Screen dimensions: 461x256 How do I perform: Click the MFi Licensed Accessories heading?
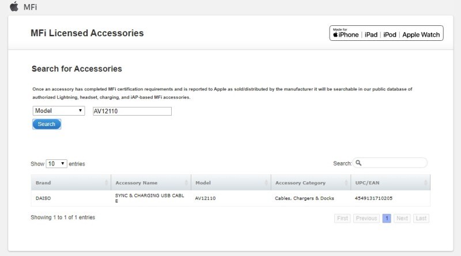point(87,33)
